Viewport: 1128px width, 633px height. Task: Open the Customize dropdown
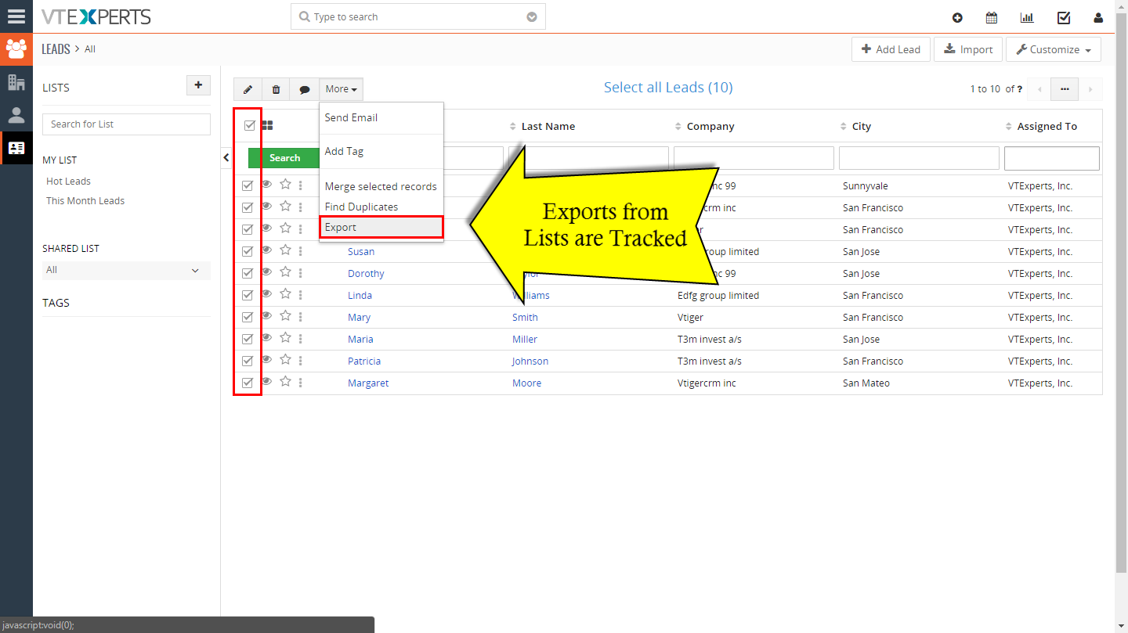pos(1054,49)
